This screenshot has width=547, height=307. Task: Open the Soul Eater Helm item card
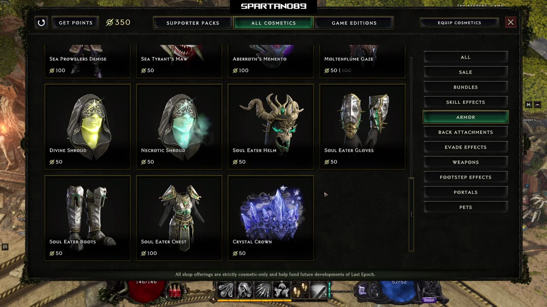[271, 127]
